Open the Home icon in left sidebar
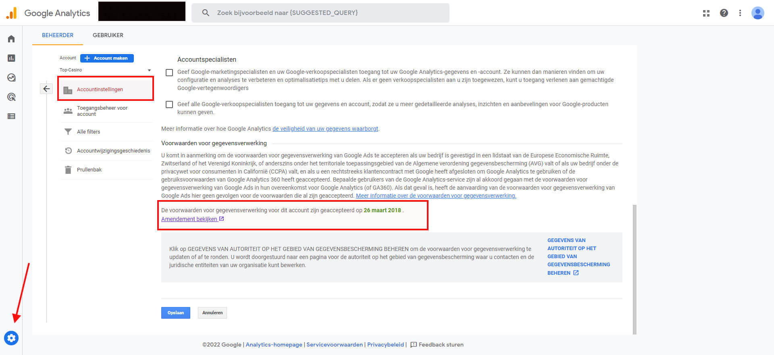Viewport: 774px width, 355px height. coord(11,39)
